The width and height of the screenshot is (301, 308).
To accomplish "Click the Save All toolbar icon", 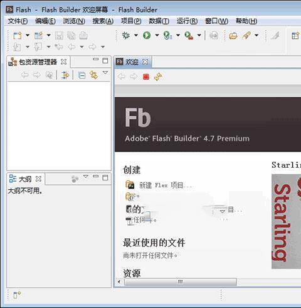I will (71, 36).
